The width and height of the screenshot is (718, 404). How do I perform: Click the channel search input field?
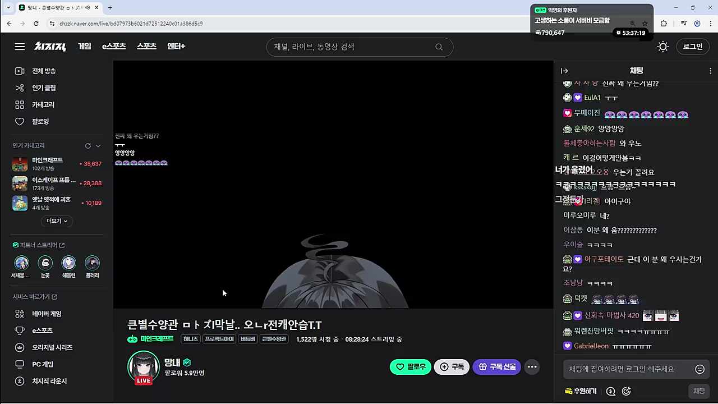coord(351,47)
